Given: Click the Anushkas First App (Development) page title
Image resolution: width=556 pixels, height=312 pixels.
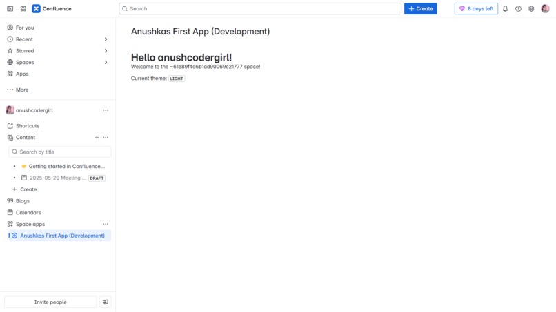Looking at the screenshot, I should pyautogui.click(x=200, y=31).
